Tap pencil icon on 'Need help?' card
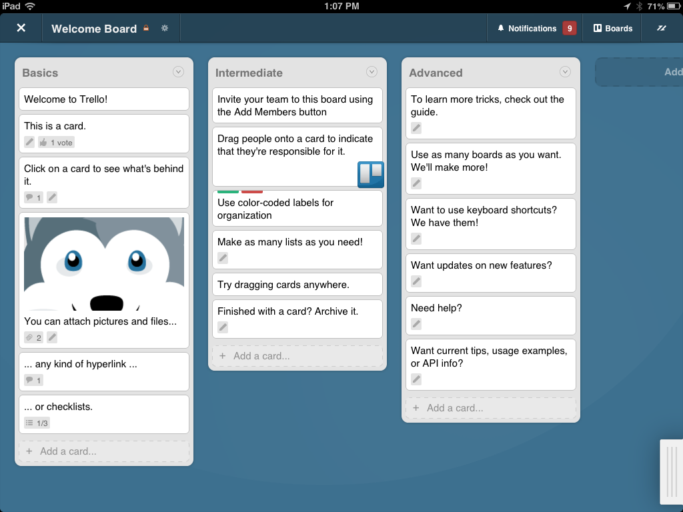Image resolution: width=683 pixels, height=512 pixels. pyautogui.click(x=416, y=324)
